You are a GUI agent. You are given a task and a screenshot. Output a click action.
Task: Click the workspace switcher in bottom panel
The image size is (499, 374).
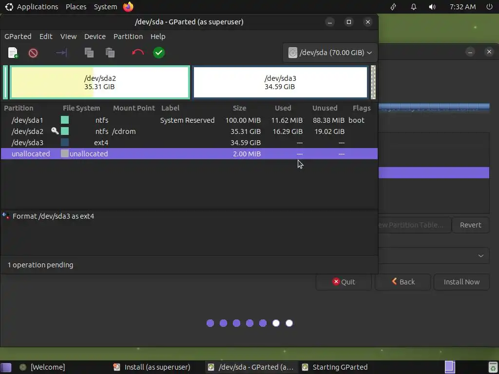[x=450, y=367]
